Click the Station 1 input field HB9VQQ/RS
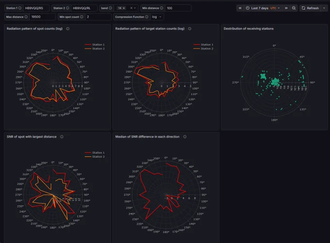Screen dimensions: 330x243 [36, 8]
